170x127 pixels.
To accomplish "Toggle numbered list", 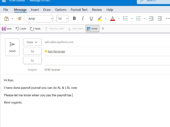I will coord(138,18).
